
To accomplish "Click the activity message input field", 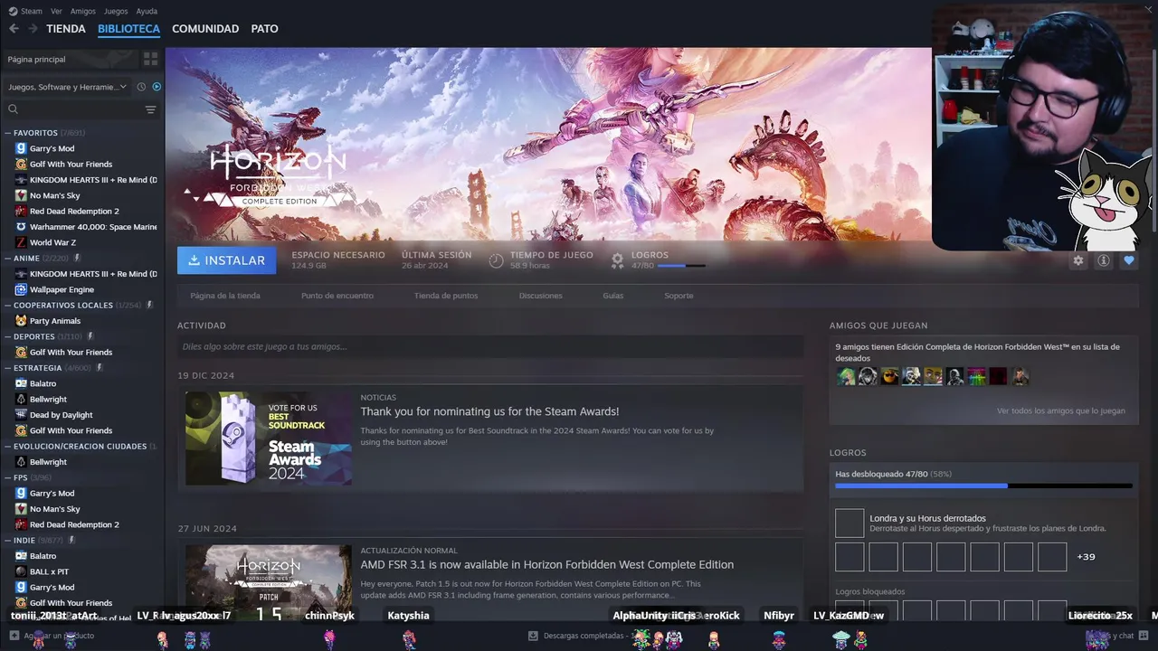I will pyautogui.click(x=490, y=346).
